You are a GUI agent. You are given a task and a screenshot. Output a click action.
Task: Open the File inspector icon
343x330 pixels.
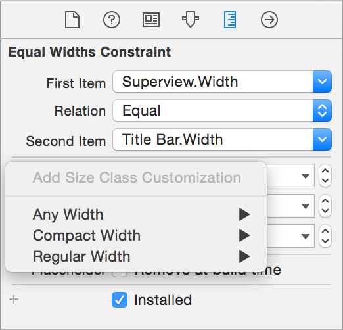pyautogui.click(x=72, y=20)
